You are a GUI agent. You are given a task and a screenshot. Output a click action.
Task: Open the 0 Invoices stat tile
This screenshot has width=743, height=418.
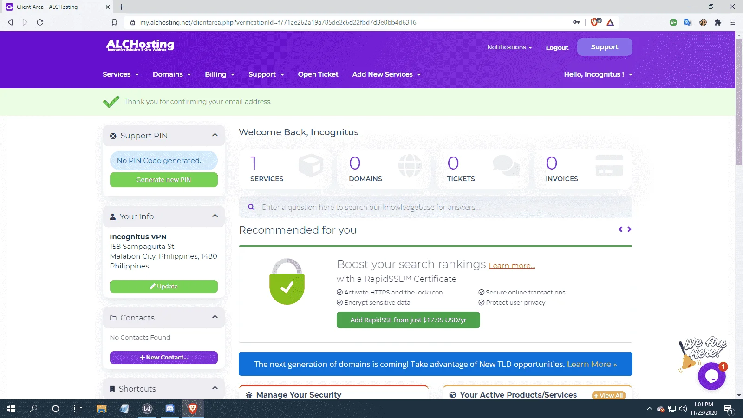[x=583, y=169]
